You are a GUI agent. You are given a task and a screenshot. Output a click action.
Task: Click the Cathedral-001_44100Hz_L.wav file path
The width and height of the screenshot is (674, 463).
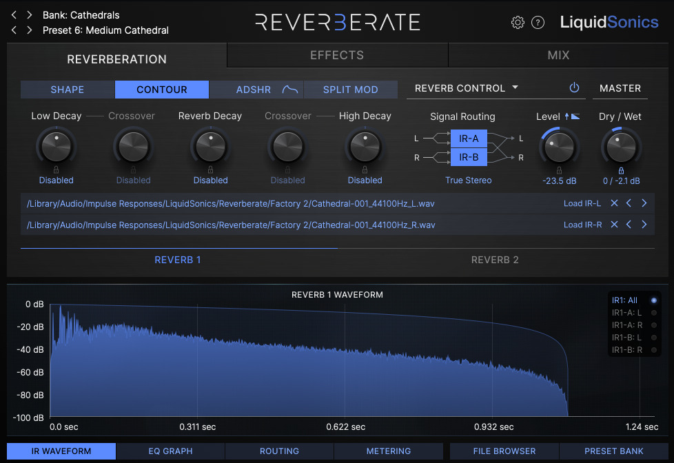[x=230, y=203]
